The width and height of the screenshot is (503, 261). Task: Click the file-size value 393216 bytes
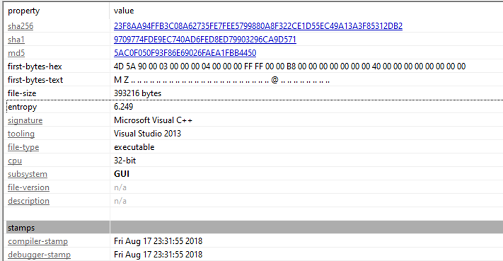click(138, 93)
